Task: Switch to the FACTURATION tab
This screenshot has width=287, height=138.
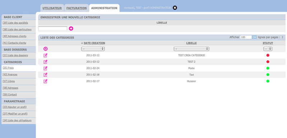Action: [x=76, y=8]
